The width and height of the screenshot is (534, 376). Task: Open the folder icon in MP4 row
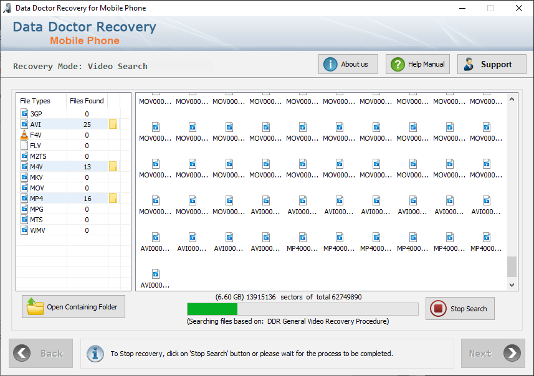tap(113, 198)
